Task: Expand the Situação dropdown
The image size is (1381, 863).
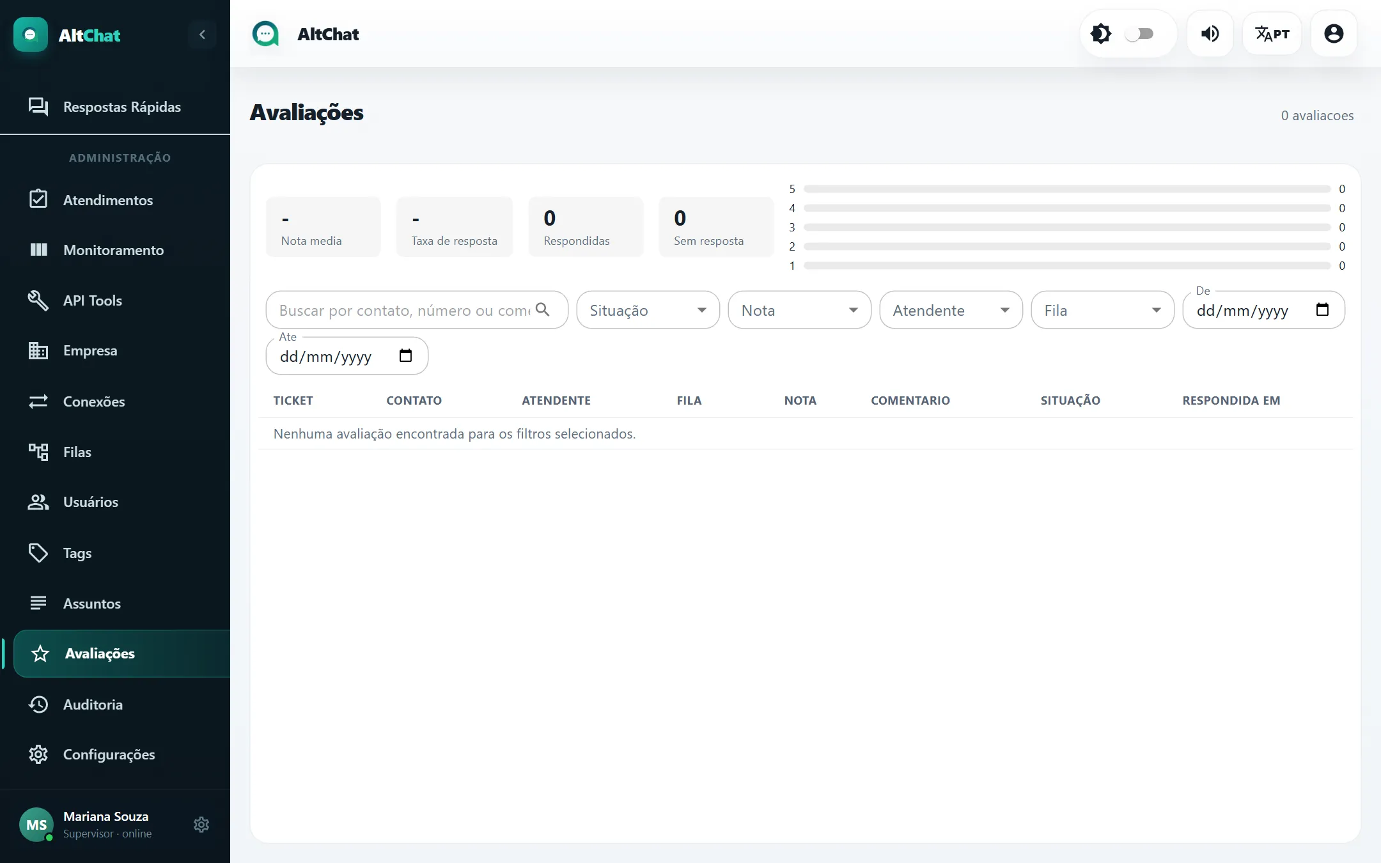Action: pyautogui.click(x=648, y=310)
